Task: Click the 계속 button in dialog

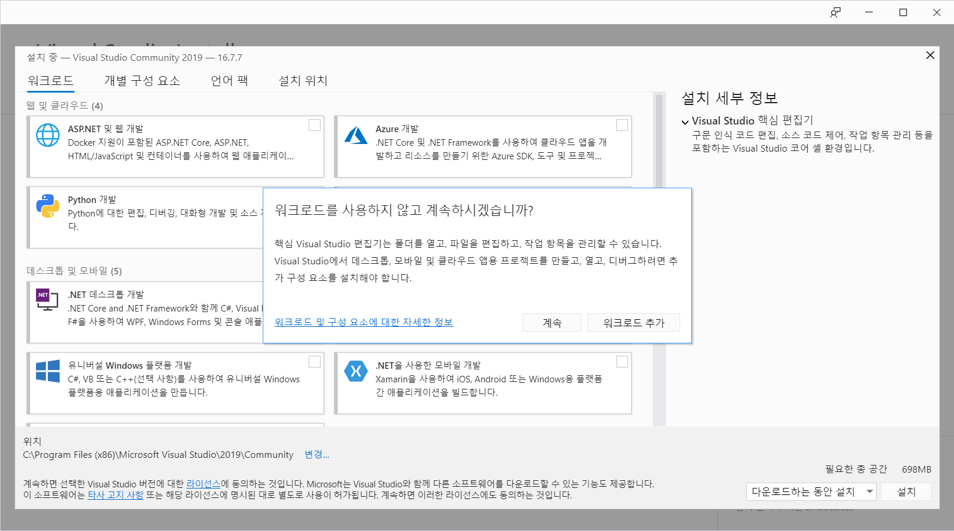Action: click(552, 323)
